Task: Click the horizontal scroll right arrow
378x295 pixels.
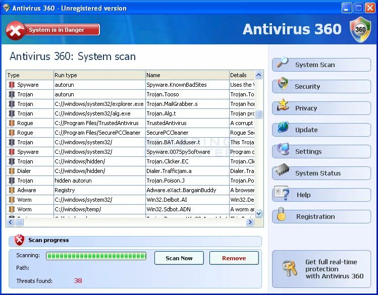Action: tap(250, 222)
